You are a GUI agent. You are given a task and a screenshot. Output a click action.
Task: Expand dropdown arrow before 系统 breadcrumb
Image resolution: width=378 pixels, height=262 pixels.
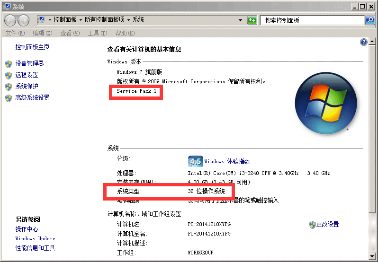click(x=129, y=20)
